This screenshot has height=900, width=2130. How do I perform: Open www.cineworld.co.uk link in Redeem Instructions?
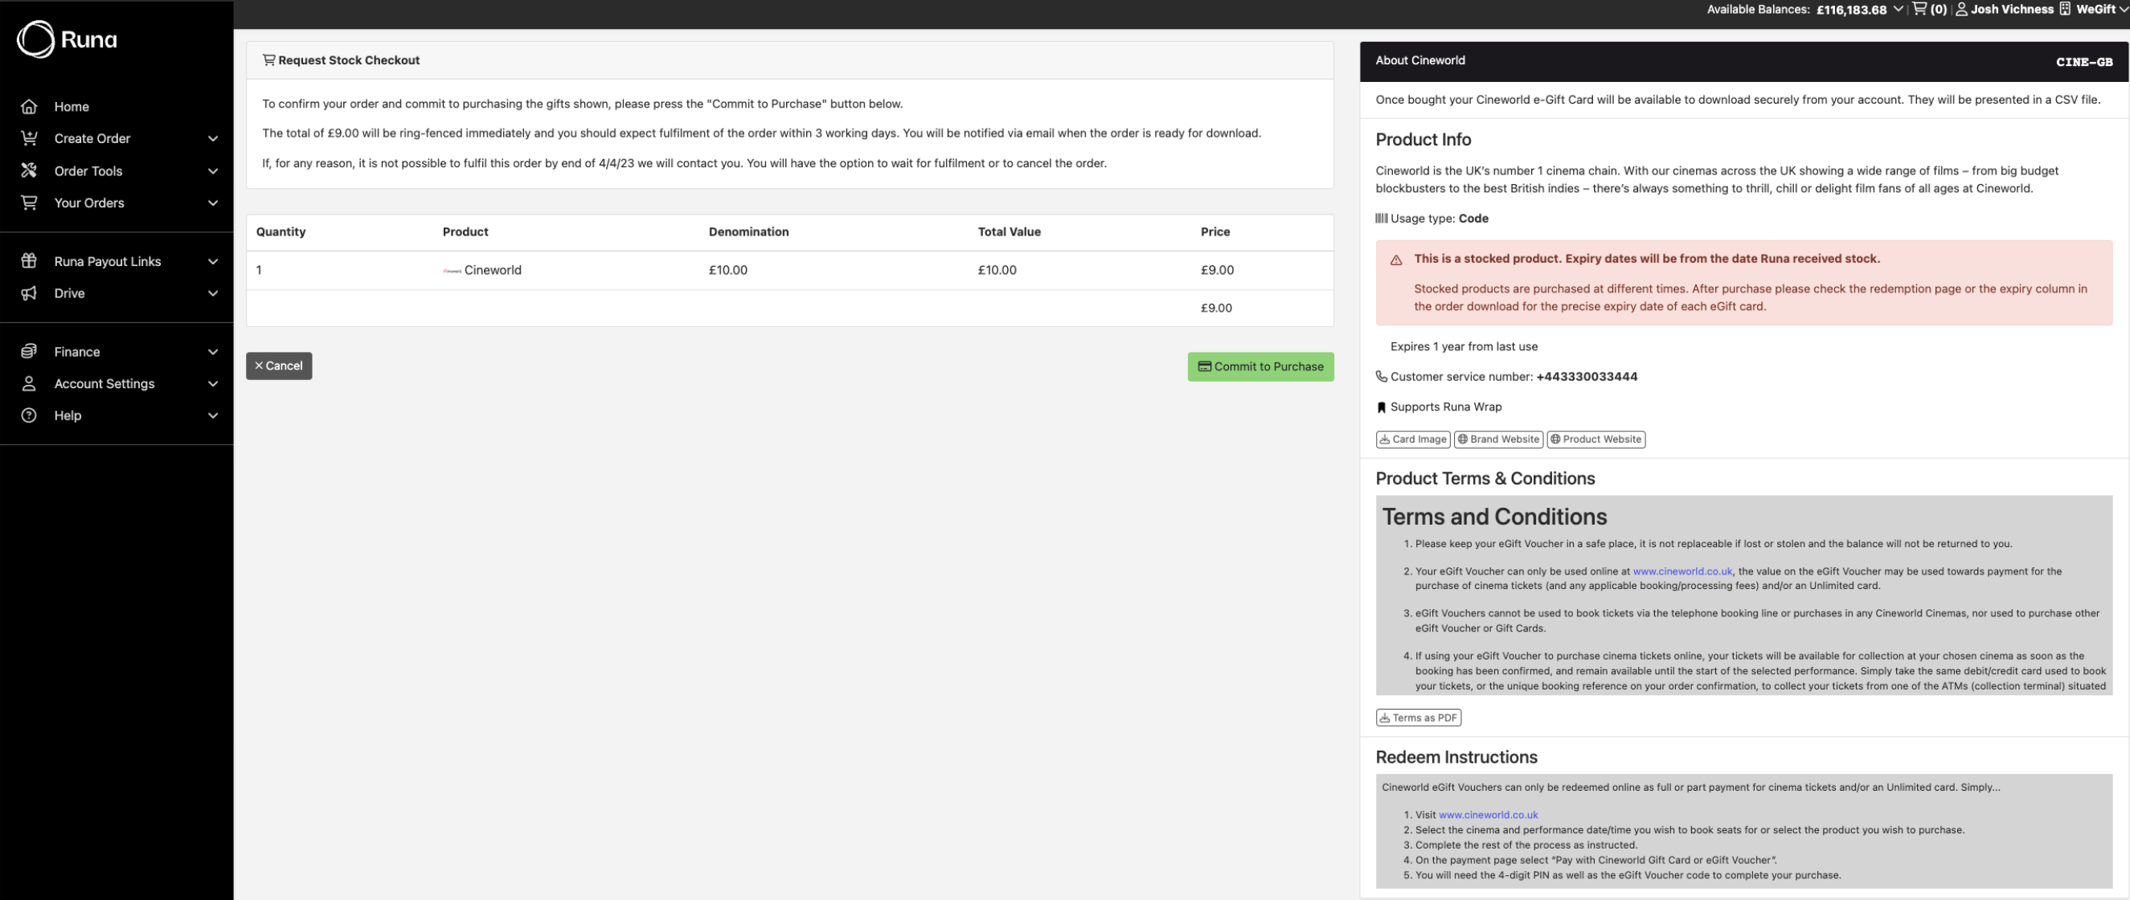1488,815
